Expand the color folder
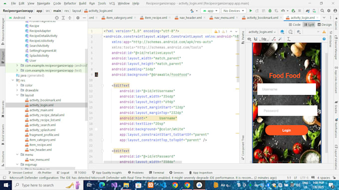The width and height of the screenshot is (339, 190). point(17,85)
